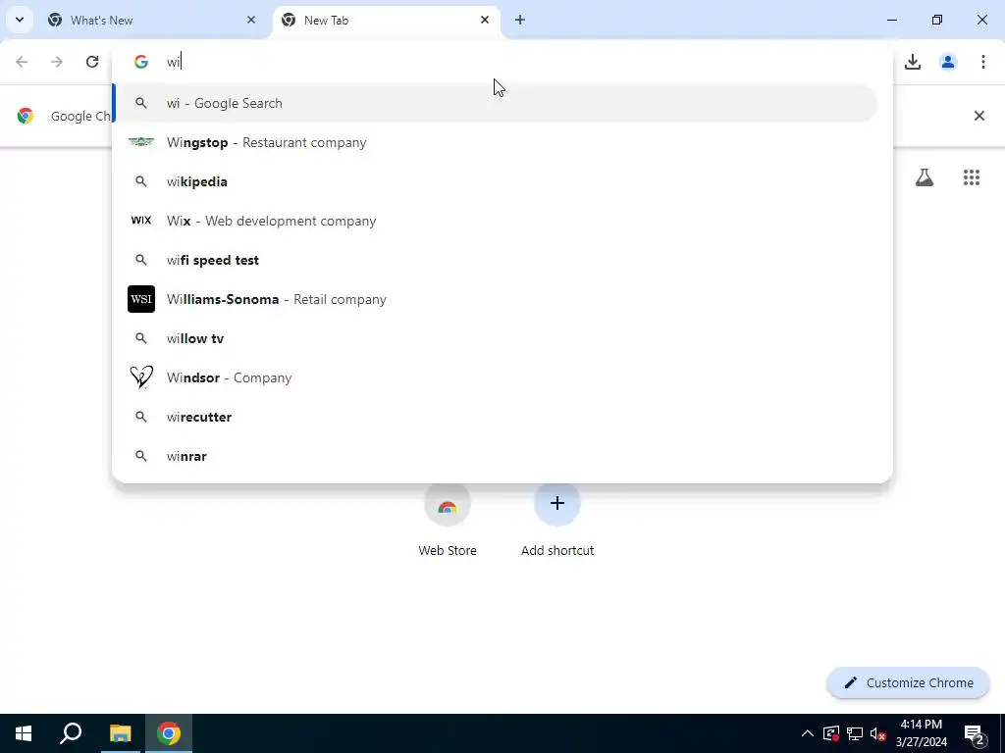Image resolution: width=1005 pixels, height=753 pixels.
Task: Click Chrome icon in the taskbar
Action: point(169,733)
